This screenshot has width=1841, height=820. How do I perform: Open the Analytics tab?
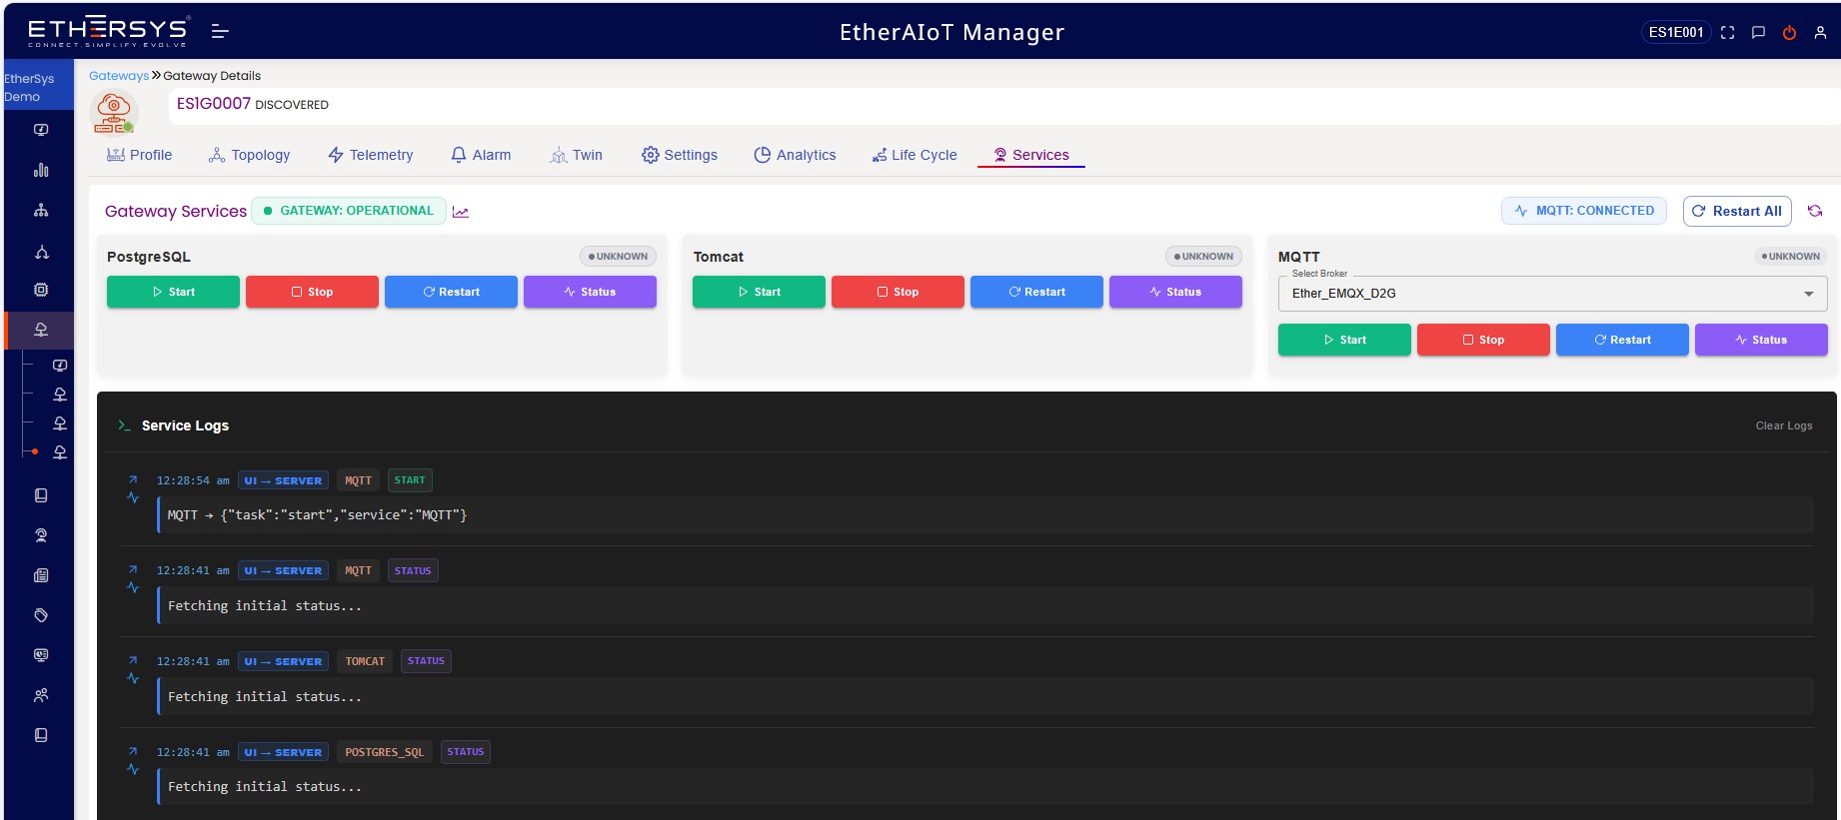pos(796,155)
